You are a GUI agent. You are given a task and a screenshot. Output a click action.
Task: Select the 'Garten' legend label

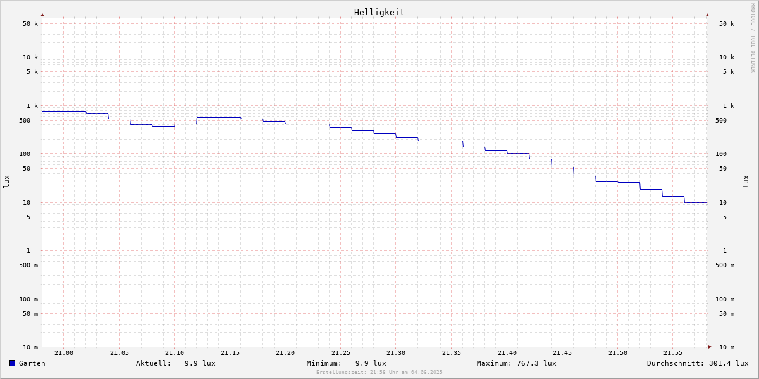click(x=32, y=363)
